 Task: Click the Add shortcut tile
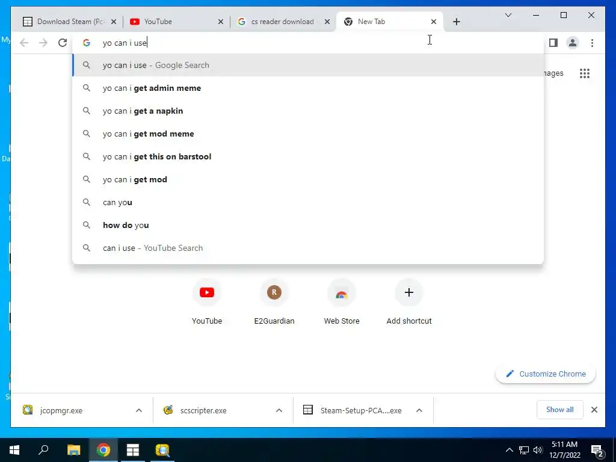409,302
